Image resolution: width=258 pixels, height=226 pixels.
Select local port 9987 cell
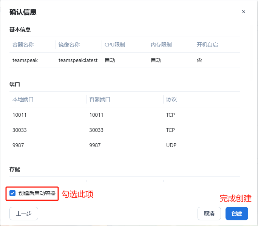tap(18, 145)
